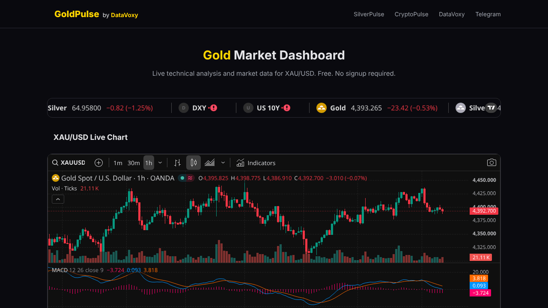
Task: Click the green market status dot
Action: (182, 178)
